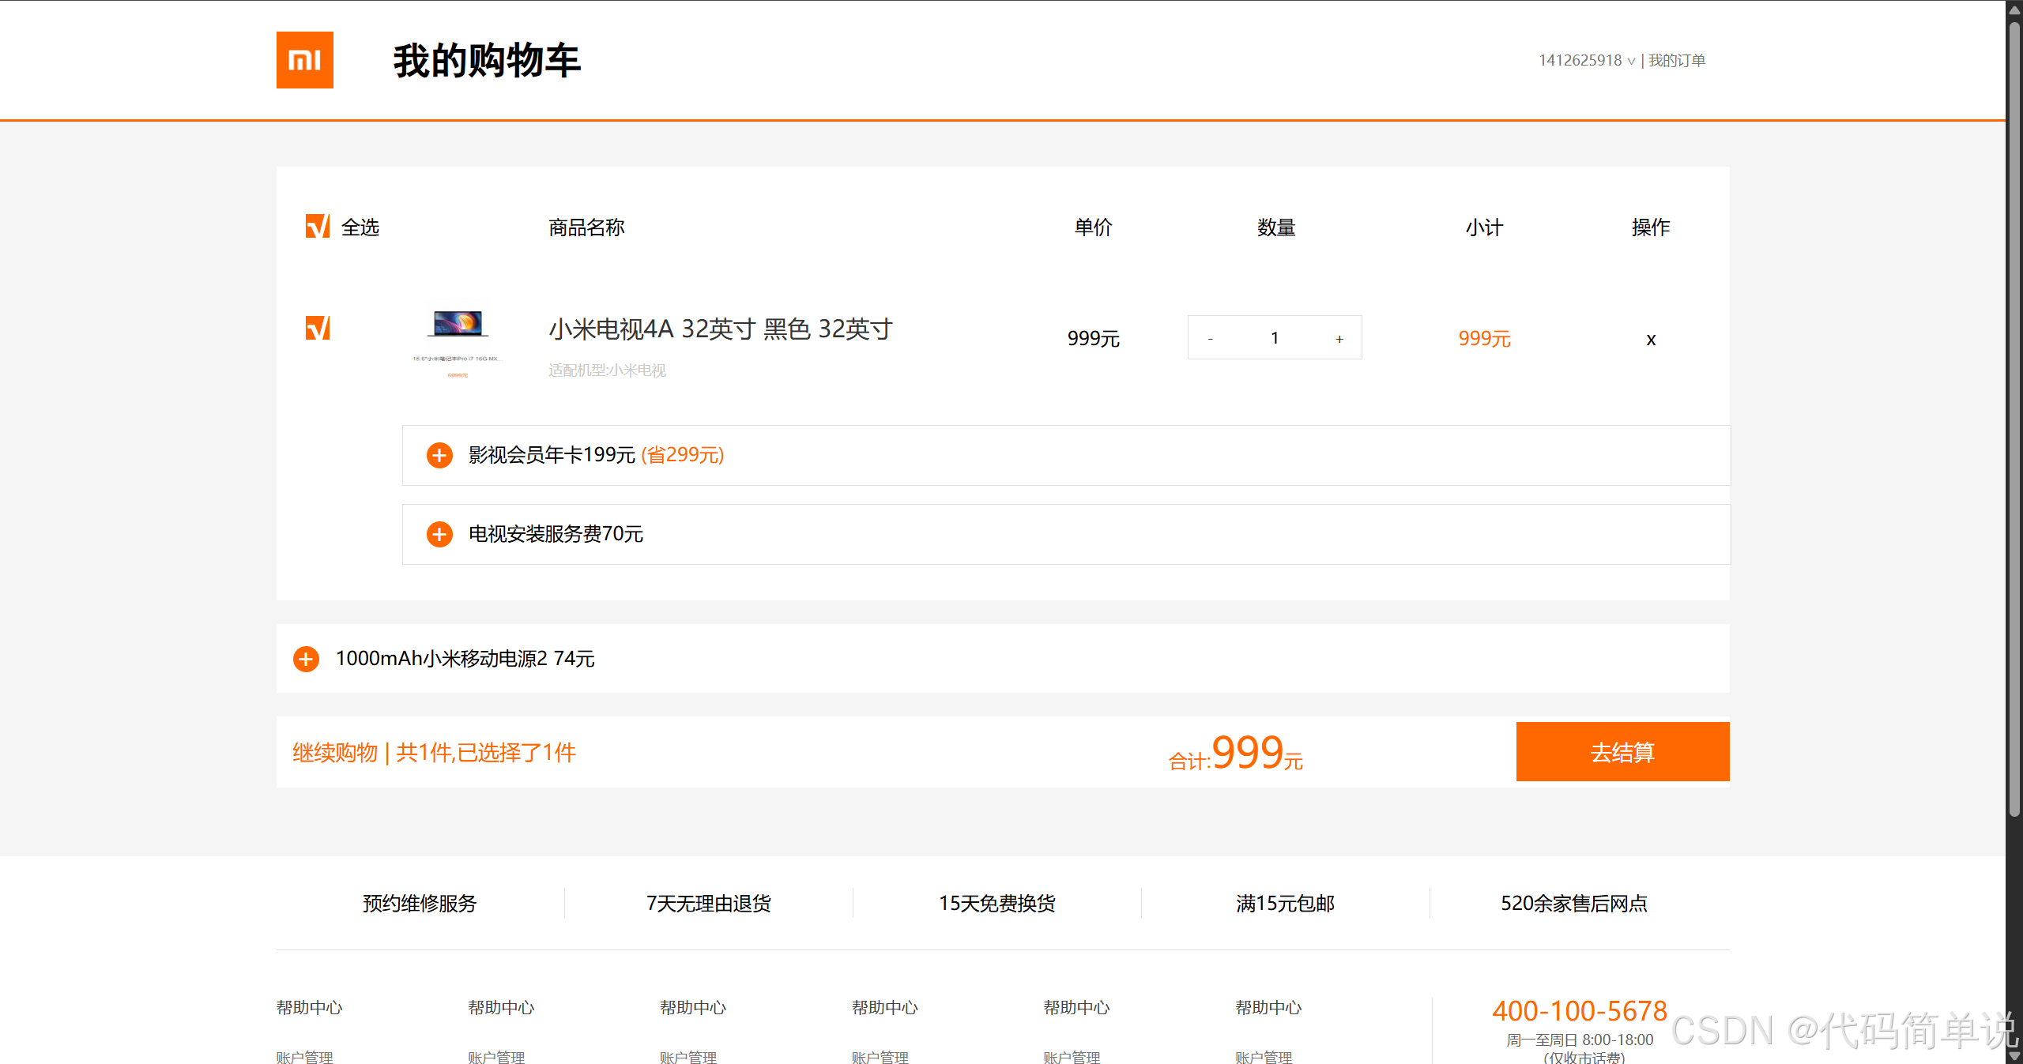
Task: Decrease quantity with the - stepper
Action: click(1210, 339)
